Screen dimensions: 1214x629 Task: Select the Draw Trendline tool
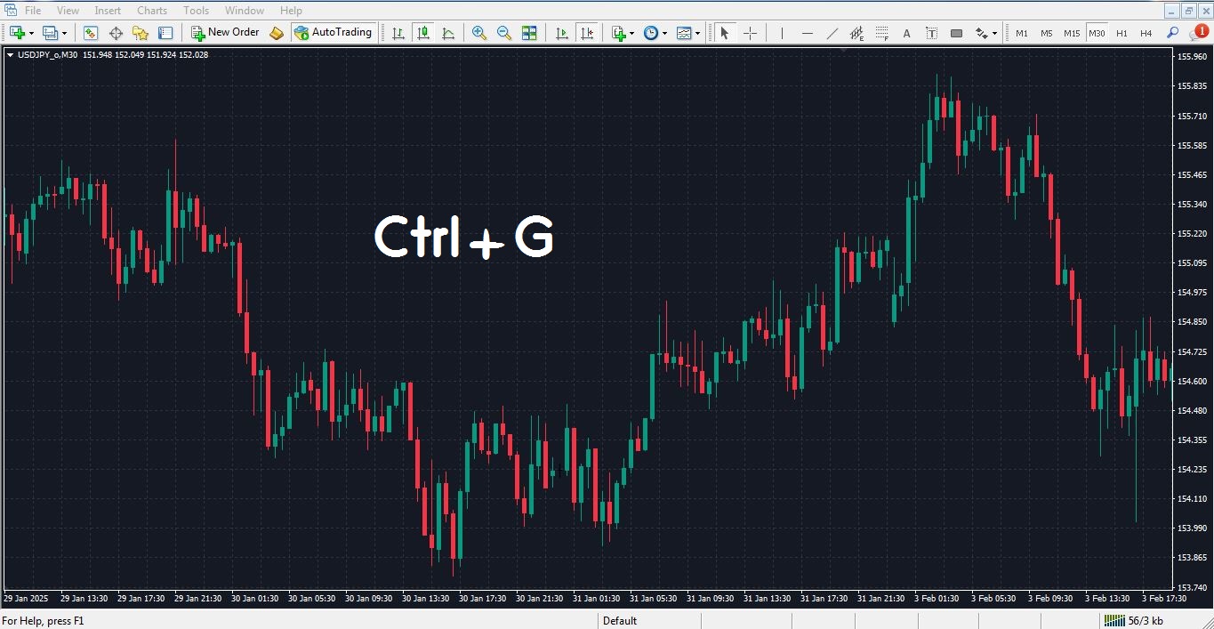[832, 33]
